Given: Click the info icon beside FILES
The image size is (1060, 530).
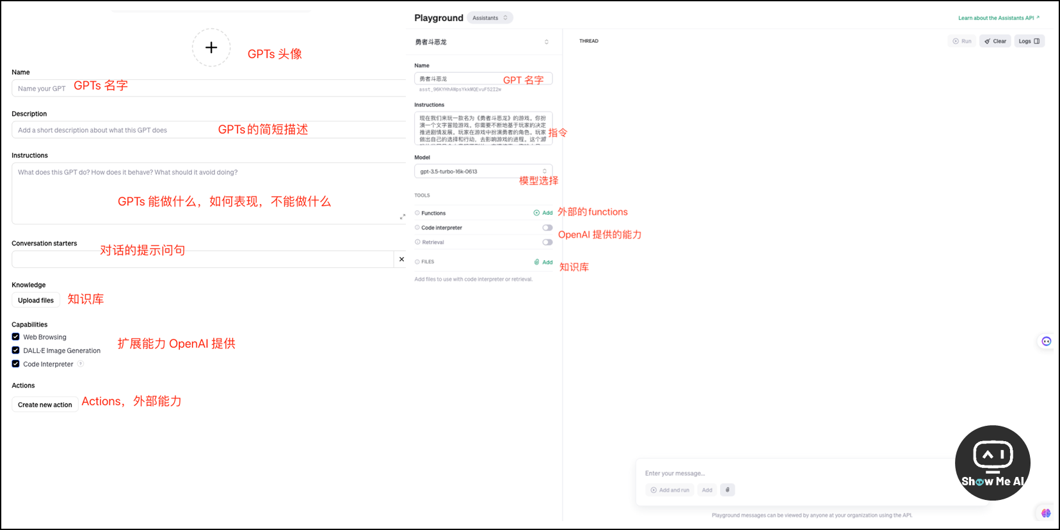Looking at the screenshot, I should (417, 262).
